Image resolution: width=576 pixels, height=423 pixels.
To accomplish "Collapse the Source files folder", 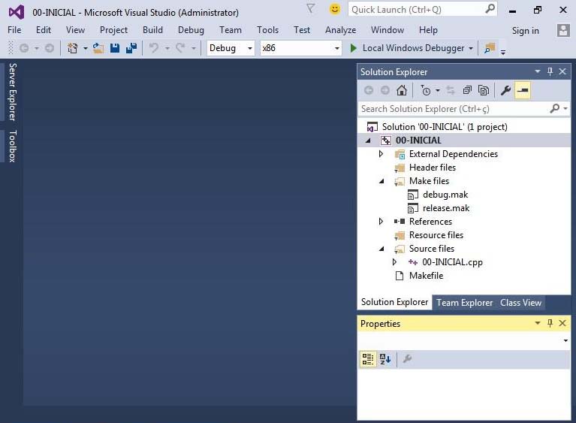I will 381,249.
